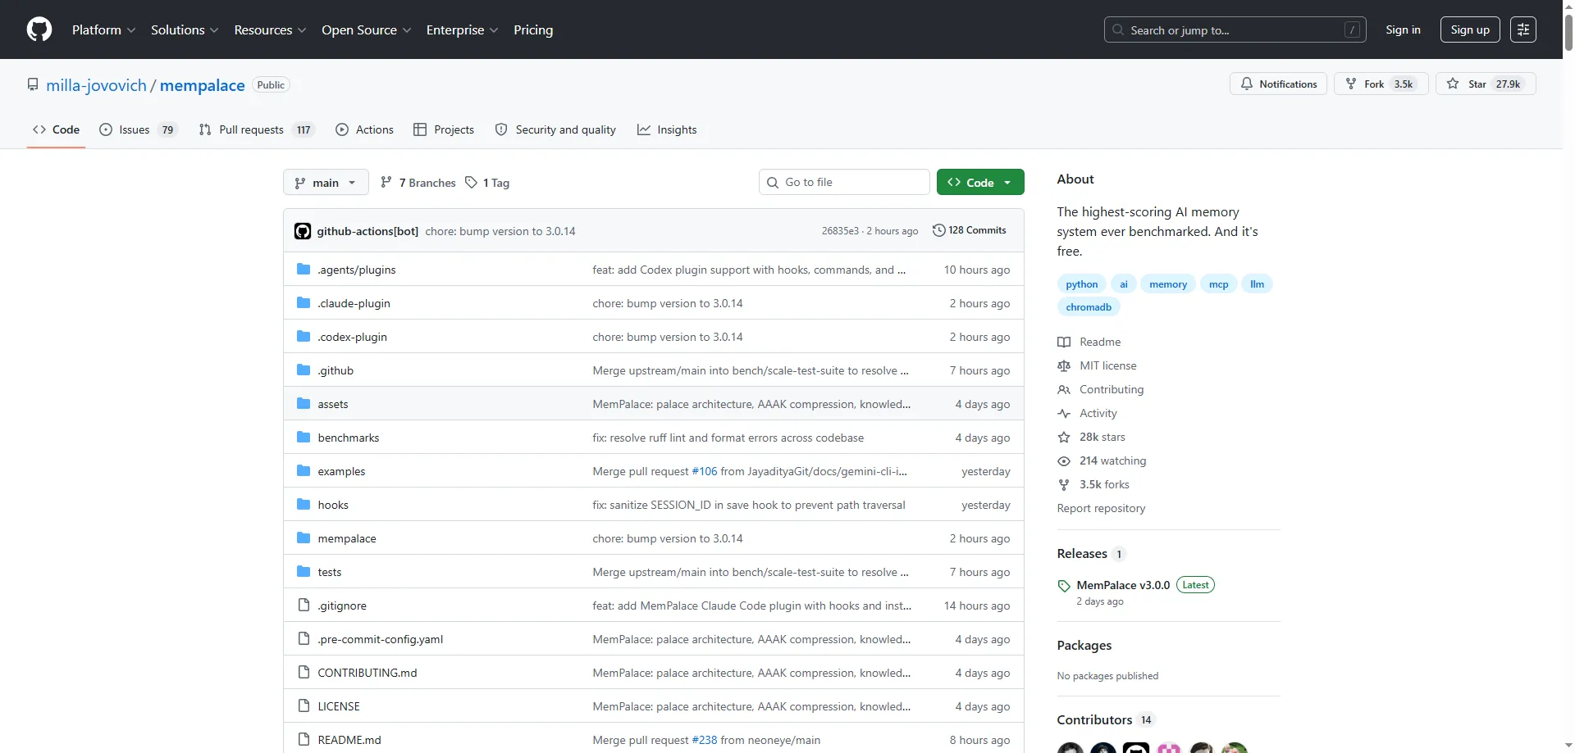Open the milla-jovovich owner link
The width and height of the screenshot is (1575, 753).
tap(96, 85)
